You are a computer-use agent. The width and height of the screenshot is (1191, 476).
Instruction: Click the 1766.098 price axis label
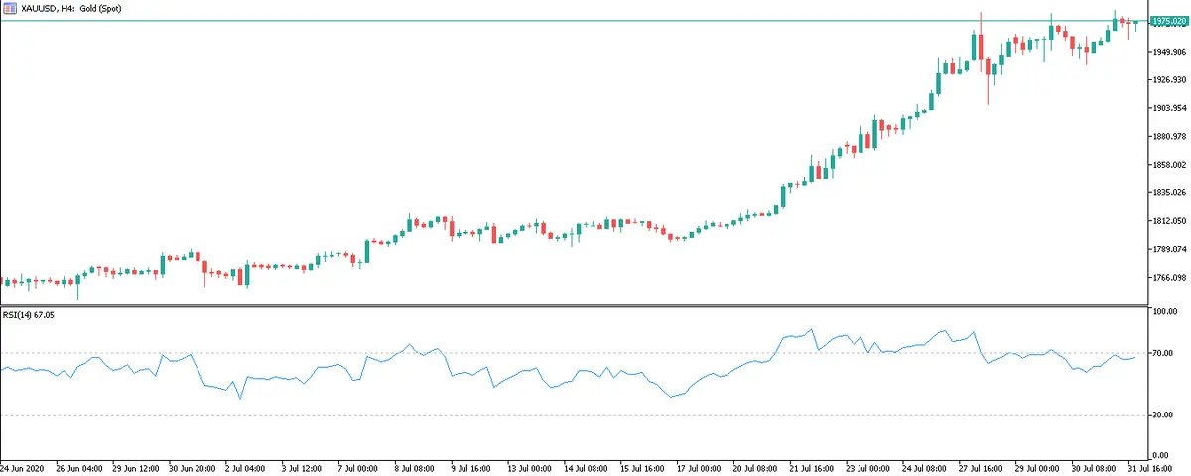click(1167, 278)
